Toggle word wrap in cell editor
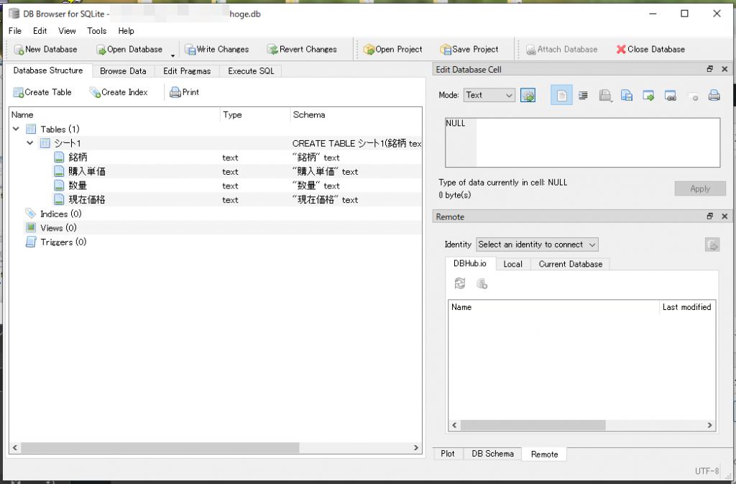The height and width of the screenshot is (484, 736). [x=583, y=94]
